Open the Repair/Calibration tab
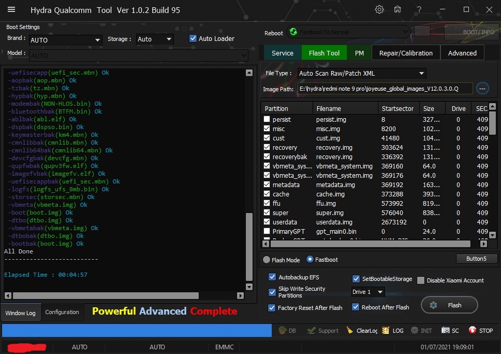The height and width of the screenshot is (354, 501). pyautogui.click(x=406, y=53)
